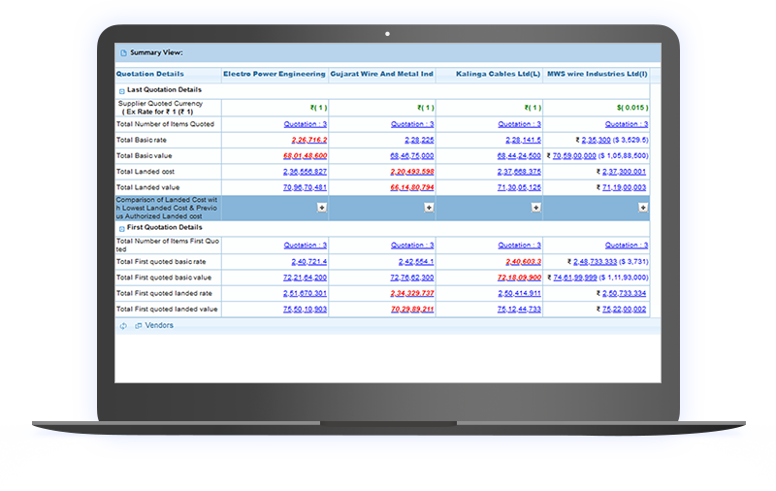The image size is (776, 491).
Task: Click total landed cost 2,20,493.598
Action: (412, 172)
